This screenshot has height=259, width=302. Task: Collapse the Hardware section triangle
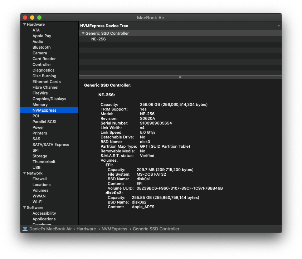tap(24, 24)
